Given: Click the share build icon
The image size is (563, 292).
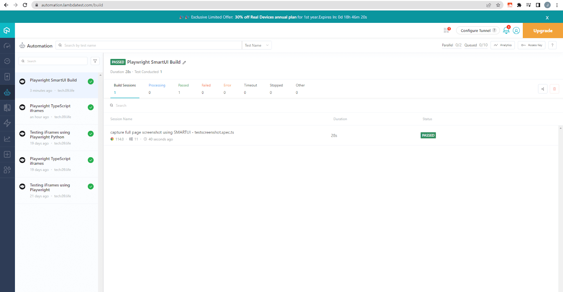Looking at the screenshot, I should coord(543,89).
